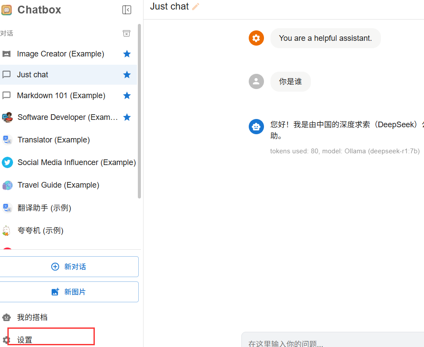This screenshot has width=424, height=347.
Task: Click the '新对话' button
Action: click(x=69, y=266)
